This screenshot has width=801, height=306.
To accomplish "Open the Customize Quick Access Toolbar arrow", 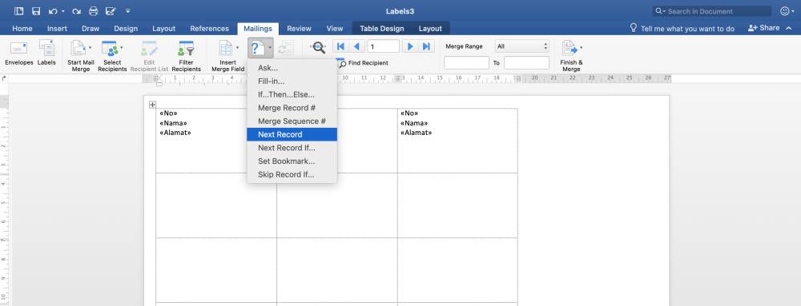I will click(x=127, y=10).
